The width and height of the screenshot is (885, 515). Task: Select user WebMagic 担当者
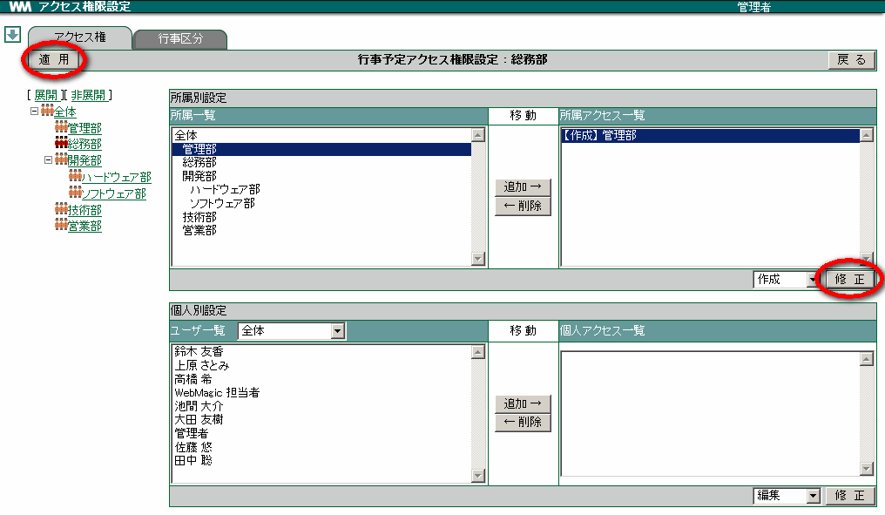(x=321, y=392)
